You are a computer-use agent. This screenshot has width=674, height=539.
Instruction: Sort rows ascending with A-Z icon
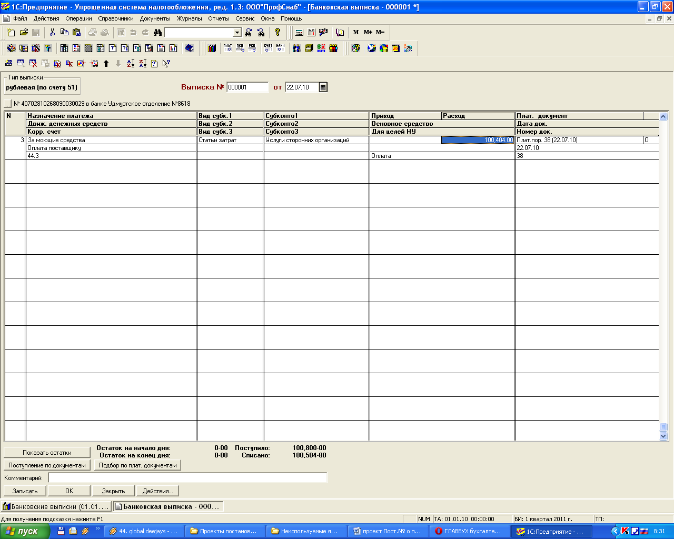(131, 64)
